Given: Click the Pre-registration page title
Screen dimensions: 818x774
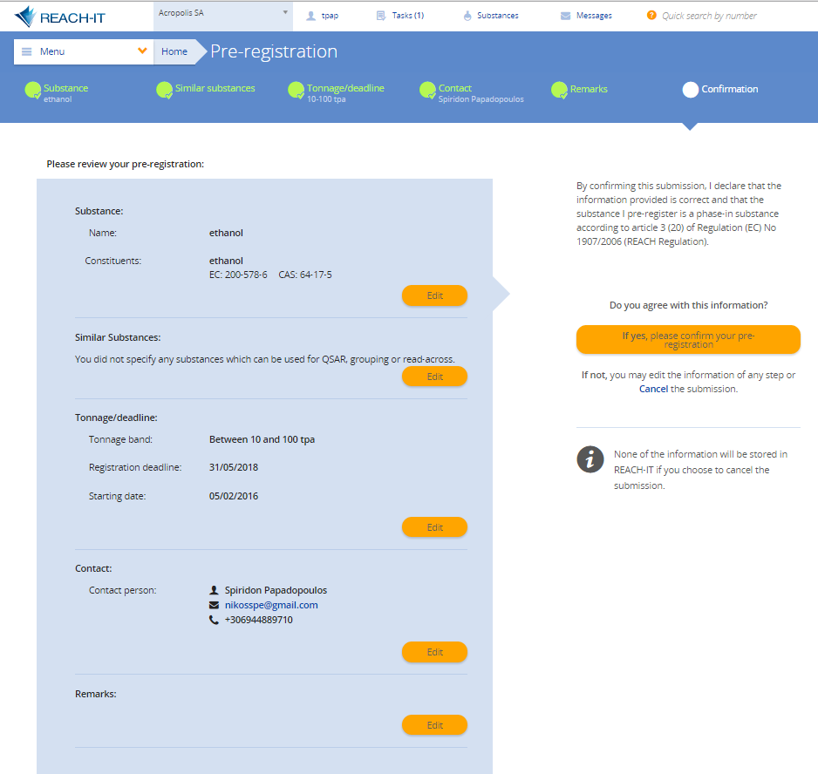Looking at the screenshot, I should tap(274, 51).
